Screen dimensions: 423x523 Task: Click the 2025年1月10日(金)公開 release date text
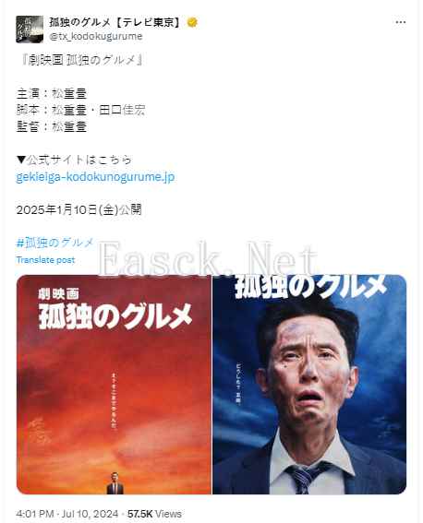click(x=79, y=209)
